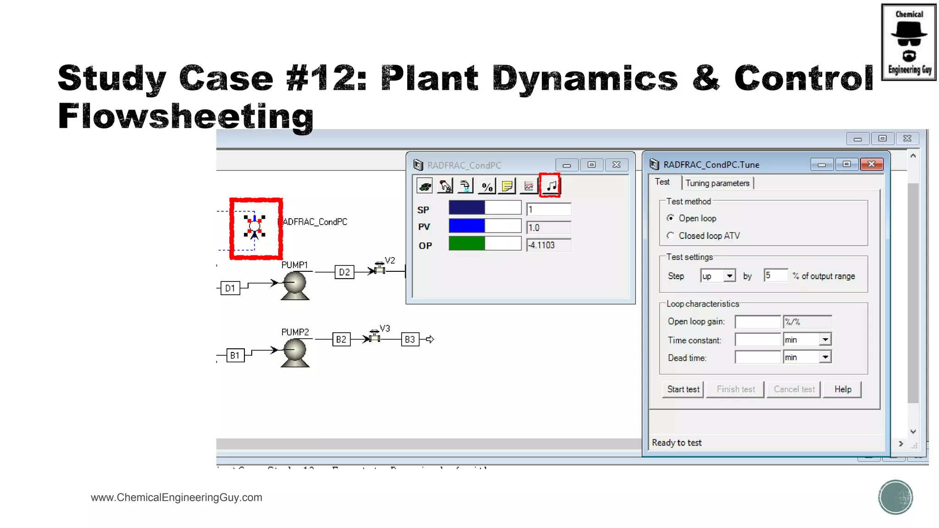939x528 pixels.
Task: Select the Test tab
Action: 662,182
